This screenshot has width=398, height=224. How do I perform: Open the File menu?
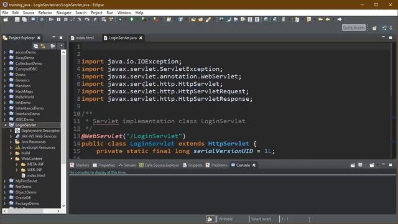click(5, 12)
